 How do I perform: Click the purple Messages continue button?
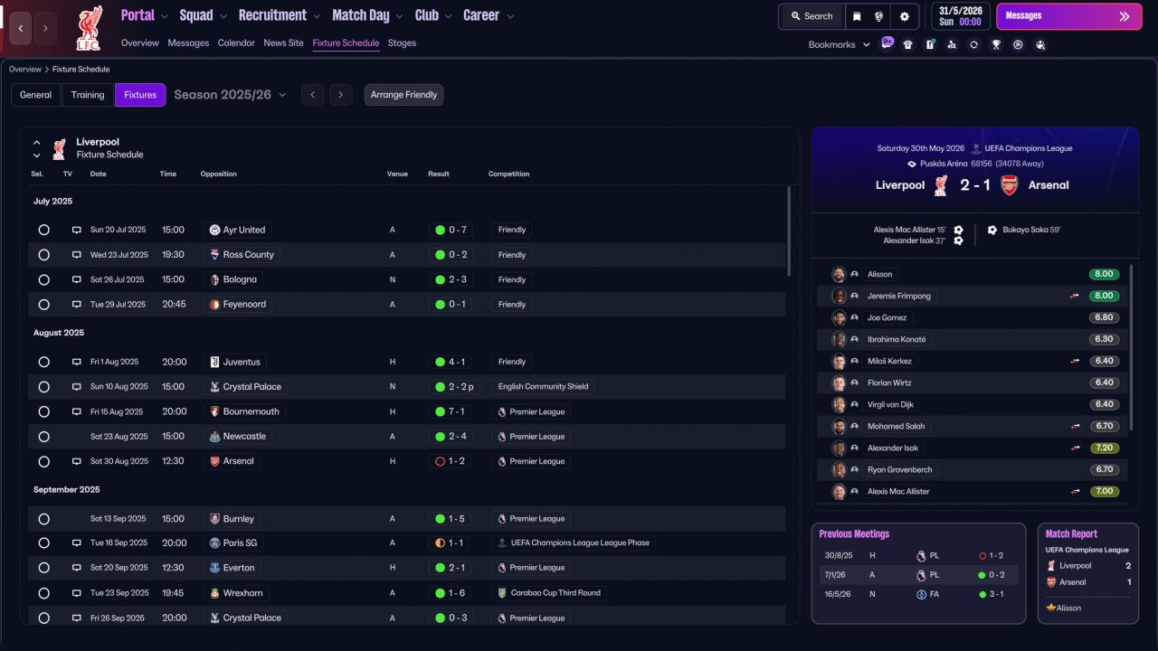click(1068, 16)
